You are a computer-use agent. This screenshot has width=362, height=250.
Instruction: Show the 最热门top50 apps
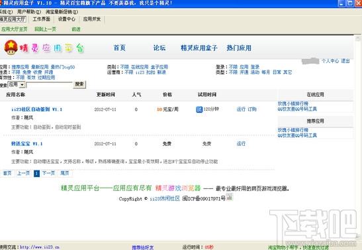tap(63, 67)
